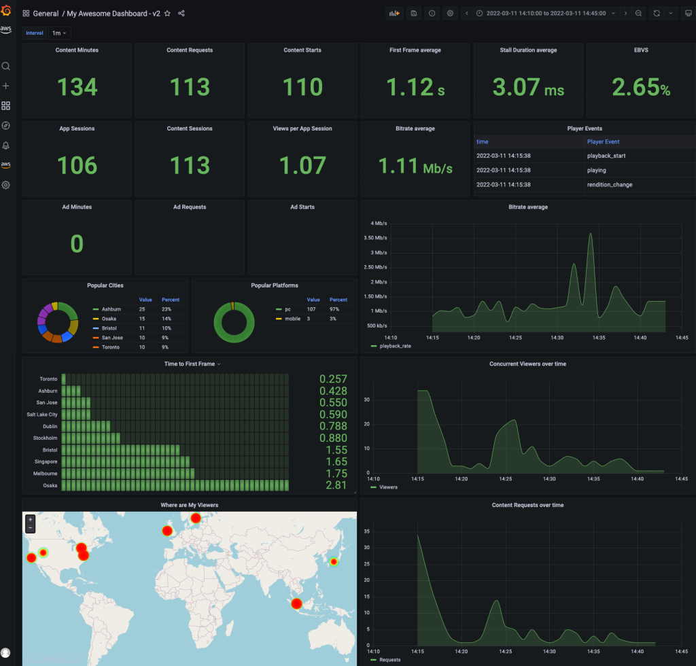Screen dimensions: 696x666
Task: Open user profile avatar at sidebar bottom
Action: (x=6, y=652)
